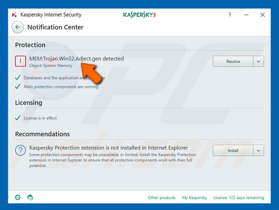Select the MEM:Trojan.Win32.Adject.gen detected text
Image resolution: width=279 pixels, height=210 pixels.
pyautogui.click(x=77, y=59)
